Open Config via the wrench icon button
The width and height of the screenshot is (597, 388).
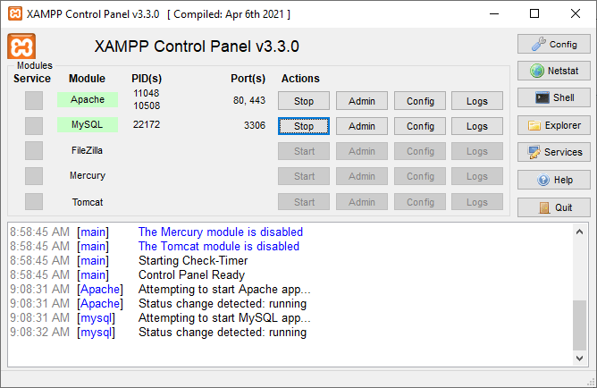(x=553, y=44)
